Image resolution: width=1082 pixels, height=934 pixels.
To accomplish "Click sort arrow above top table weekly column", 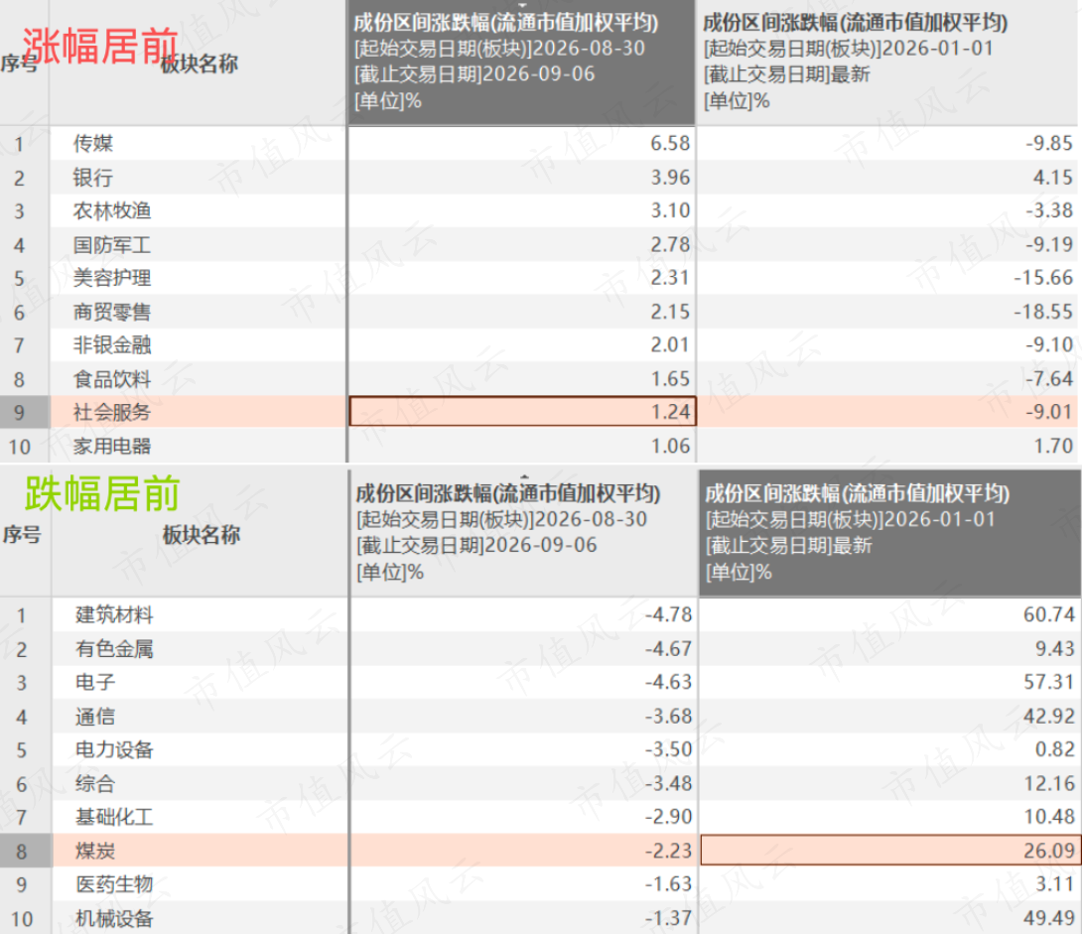I will coord(522,4).
